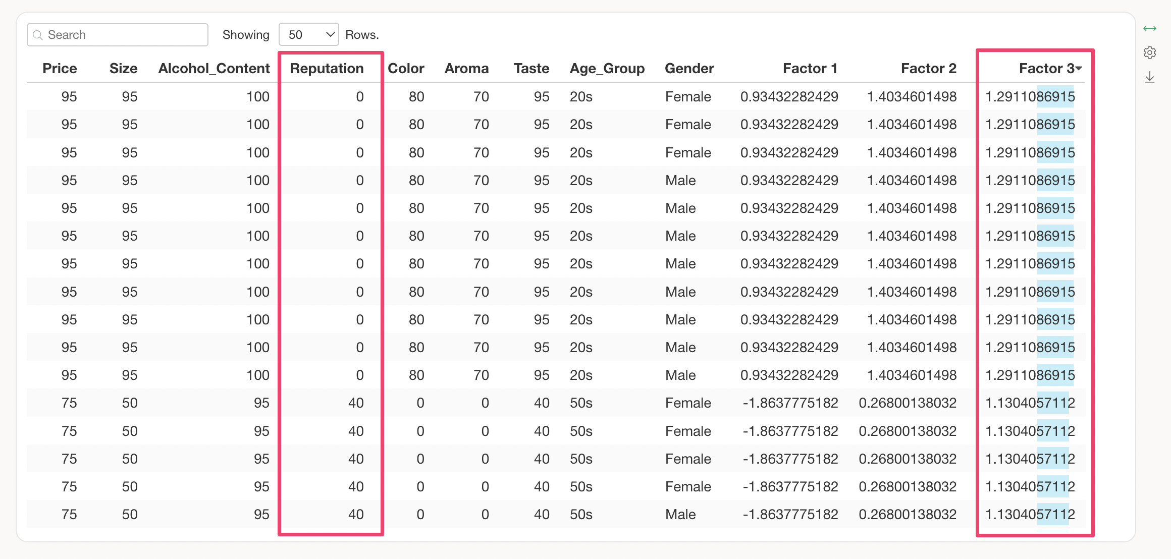Click the Factor 2 column header
The image size is (1171, 559).
tap(928, 68)
